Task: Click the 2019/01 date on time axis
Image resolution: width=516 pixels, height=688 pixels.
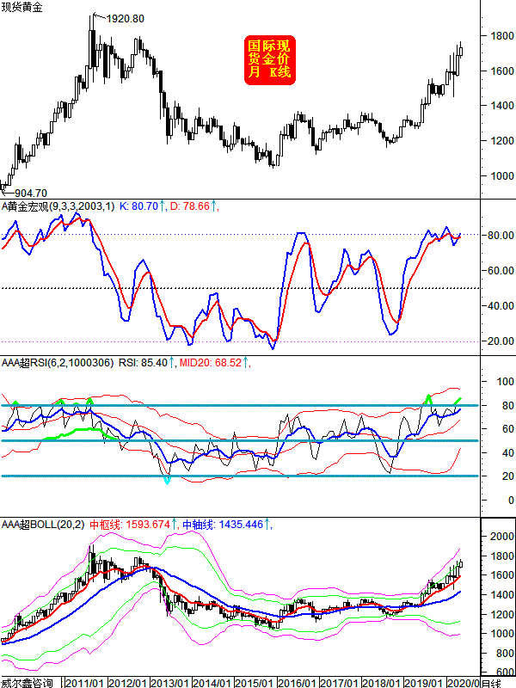Action: [x=423, y=683]
